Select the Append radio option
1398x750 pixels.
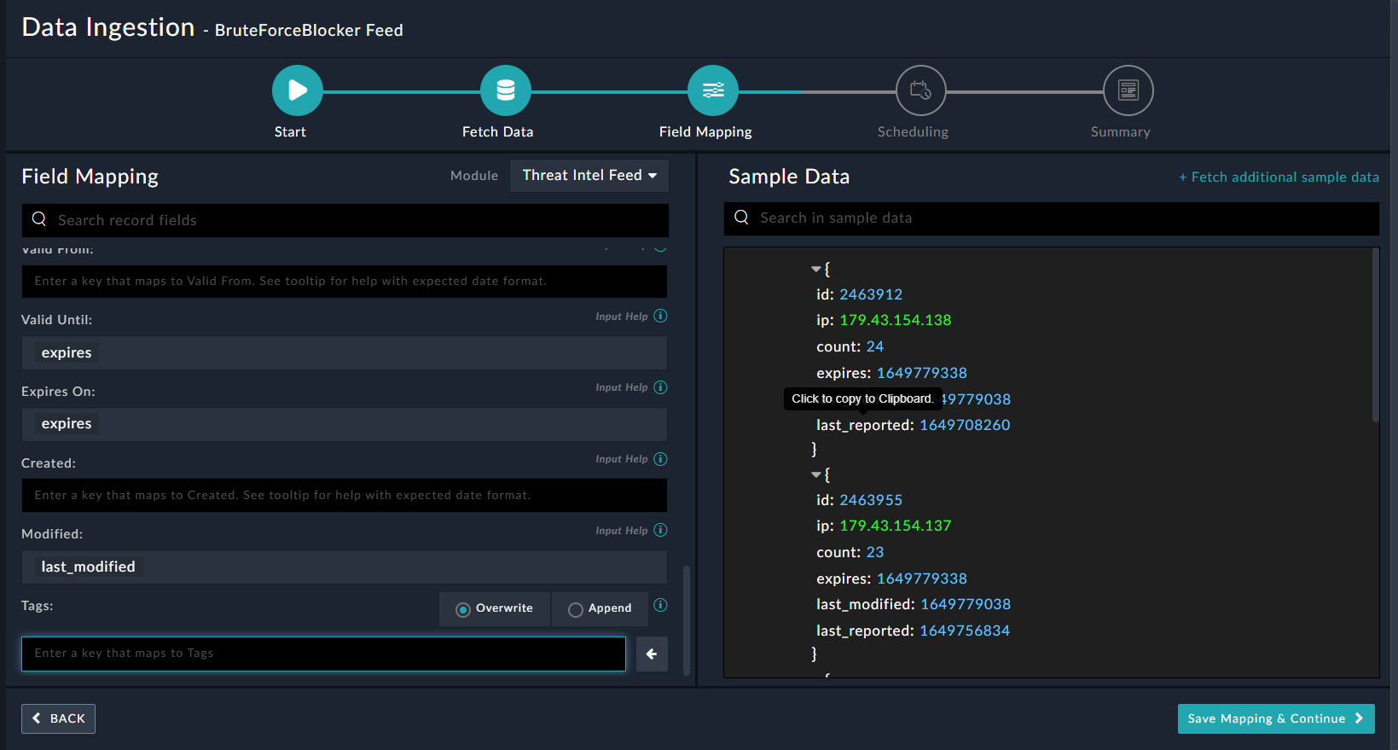click(576, 609)
